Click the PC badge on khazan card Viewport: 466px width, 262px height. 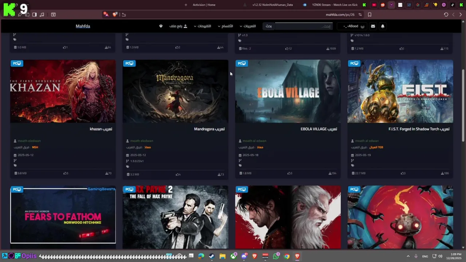[17, 63]
